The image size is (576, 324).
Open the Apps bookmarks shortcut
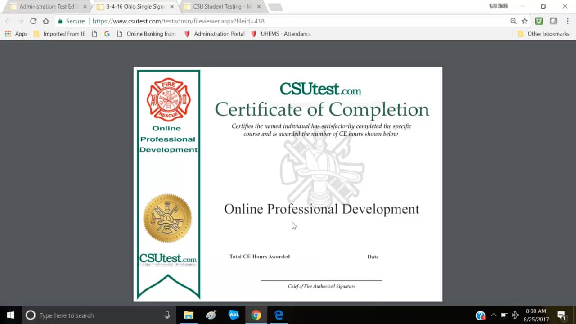pos(16,34)
